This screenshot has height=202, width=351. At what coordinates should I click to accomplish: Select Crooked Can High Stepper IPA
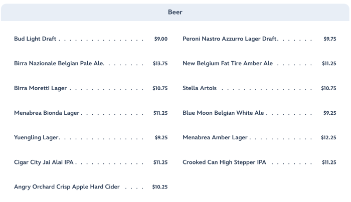pyautogui.click(x=224, y=162)
